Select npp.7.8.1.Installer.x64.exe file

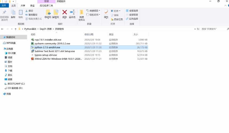click(x=89, y=40)
